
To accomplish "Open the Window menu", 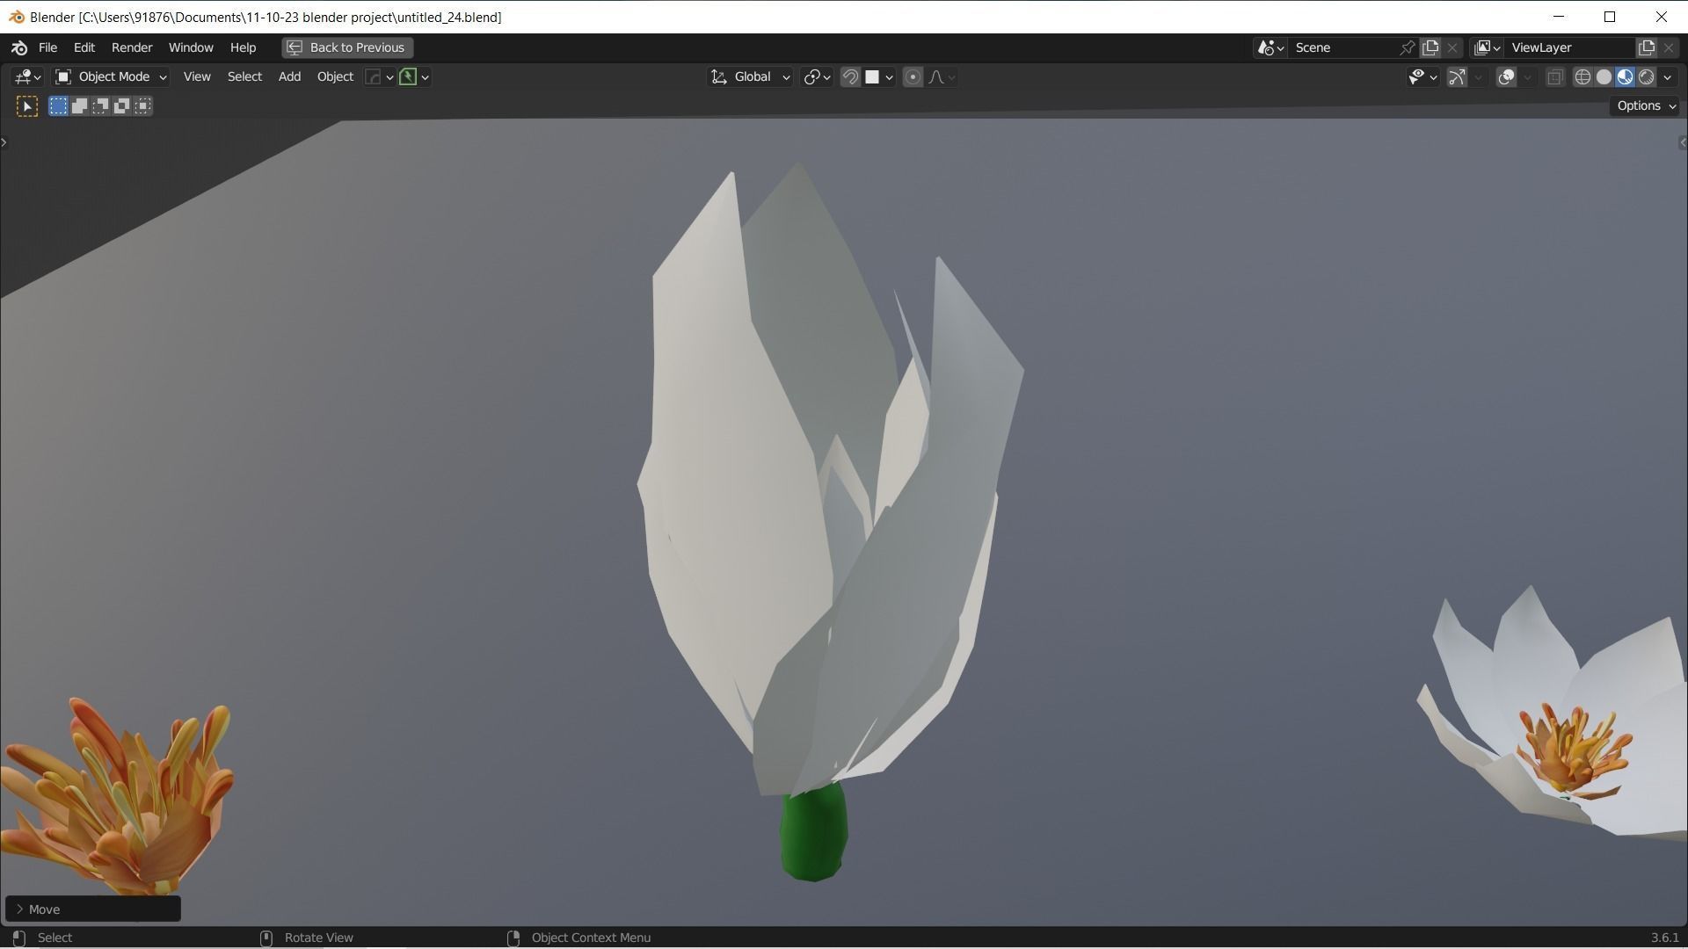I will coord(191,47).
